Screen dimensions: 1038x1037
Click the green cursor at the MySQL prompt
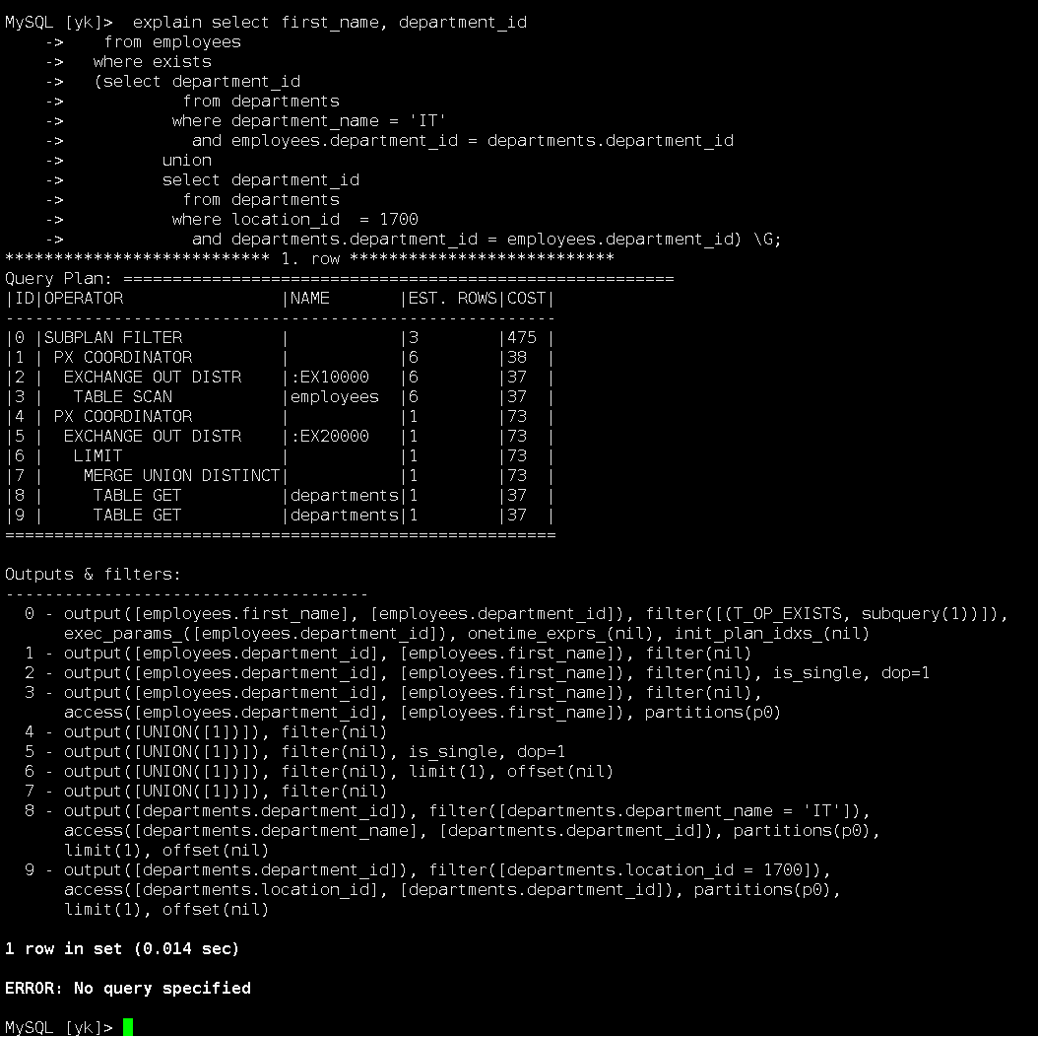point(128,1026)
